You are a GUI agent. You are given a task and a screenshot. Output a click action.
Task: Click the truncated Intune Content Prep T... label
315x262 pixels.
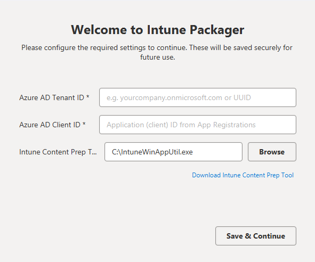coord(58,152)
